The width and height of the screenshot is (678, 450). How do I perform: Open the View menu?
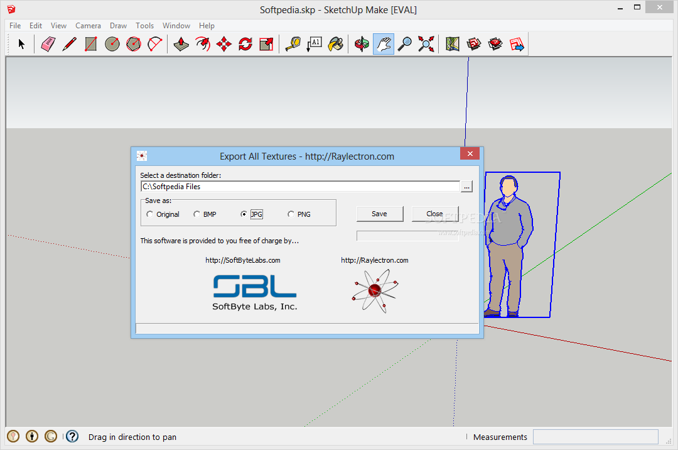[x=58, y=26]
